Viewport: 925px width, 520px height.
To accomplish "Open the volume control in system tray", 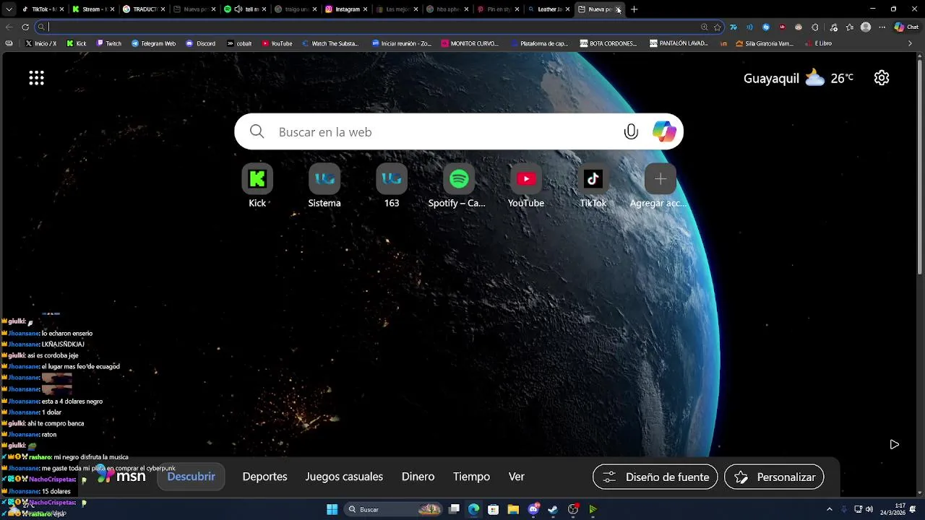I will (x=869, y=509).
